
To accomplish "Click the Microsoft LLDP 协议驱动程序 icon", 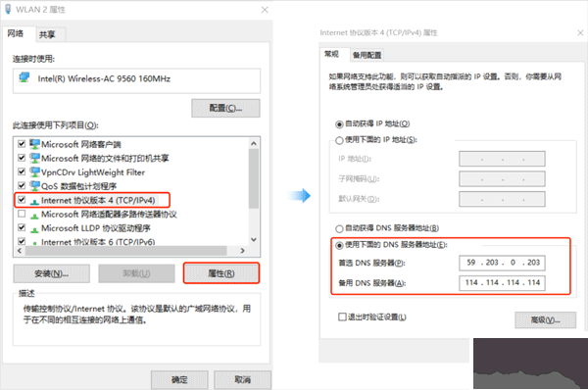I will click(34, 229).
